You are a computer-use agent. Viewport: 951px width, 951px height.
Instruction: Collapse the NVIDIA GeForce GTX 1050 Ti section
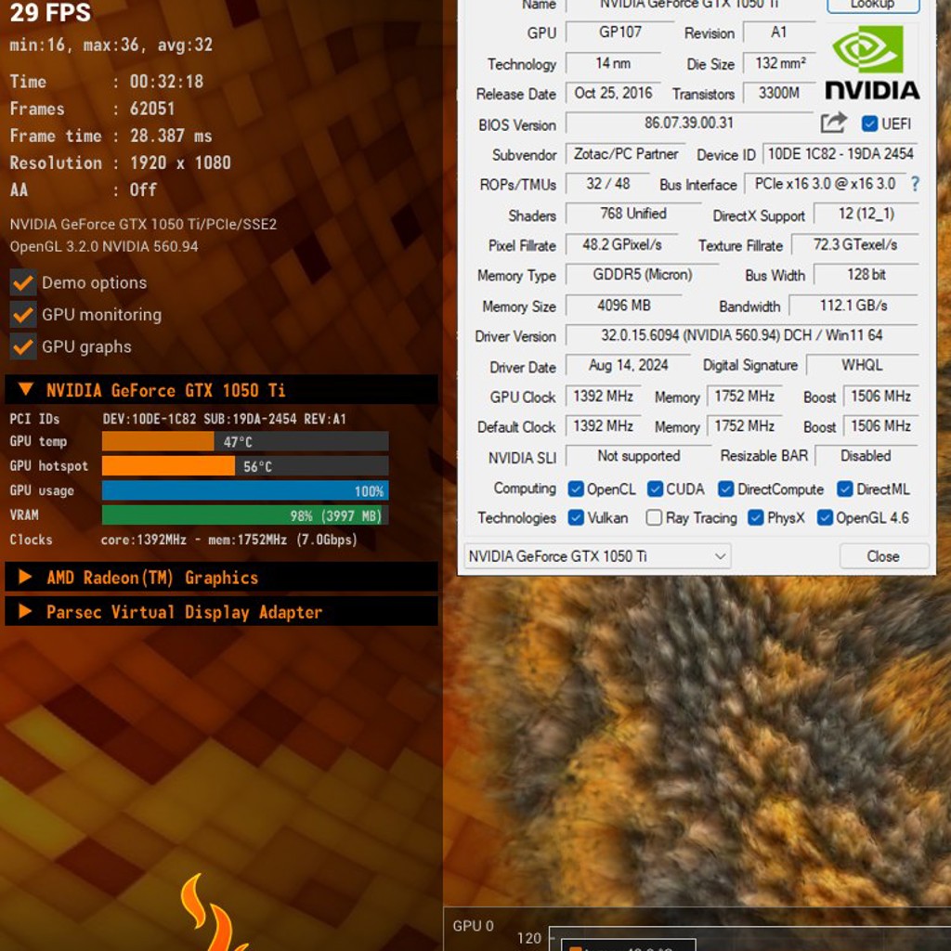click(26, 389)
